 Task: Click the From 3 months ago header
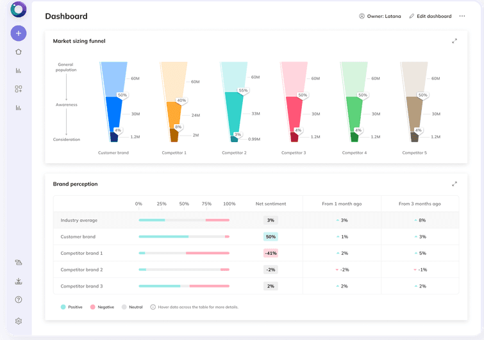coord(420,204)
